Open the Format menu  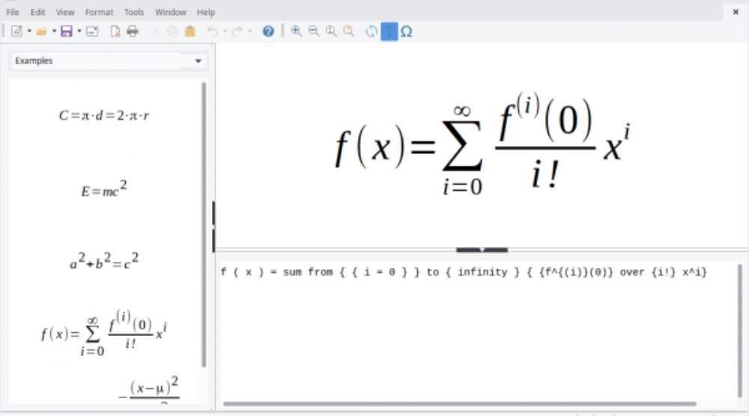100,12
